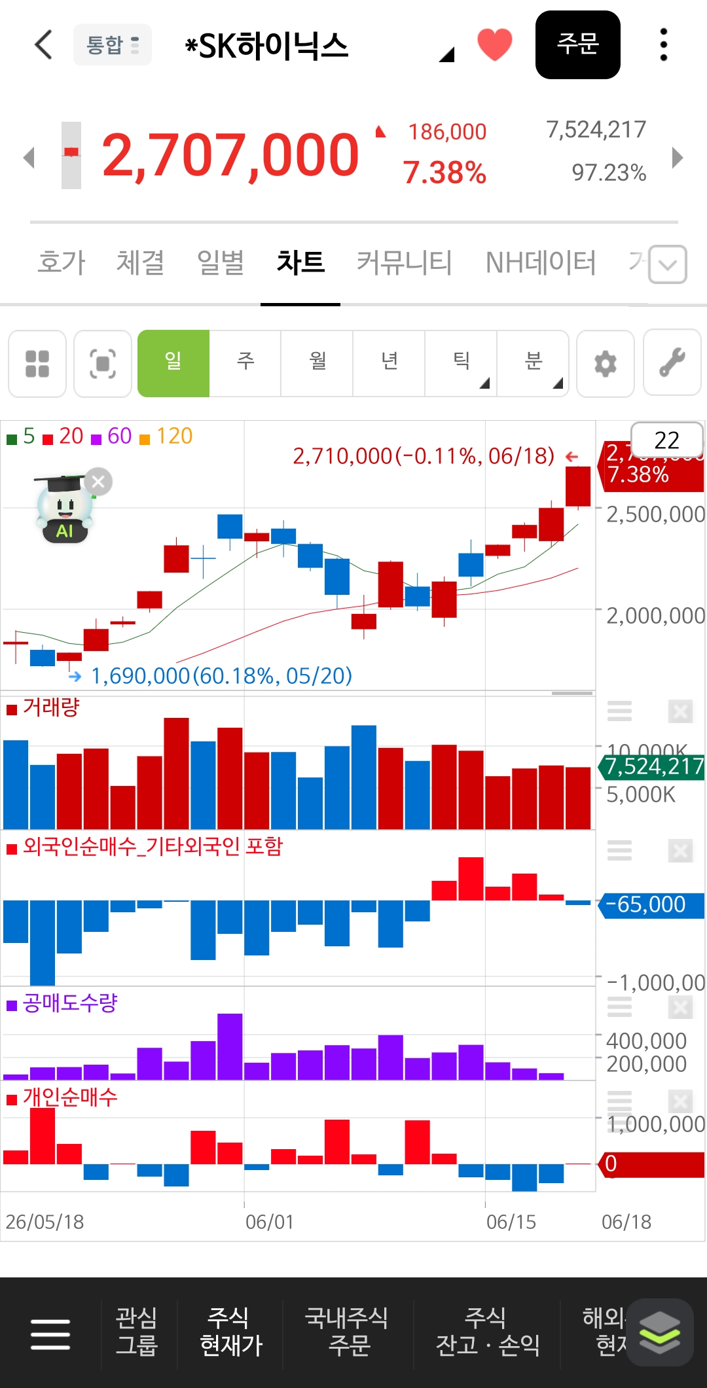Screen dimensions: 707x1388
Task: Select the 월 monthly period button
Action: click(317, 364)
